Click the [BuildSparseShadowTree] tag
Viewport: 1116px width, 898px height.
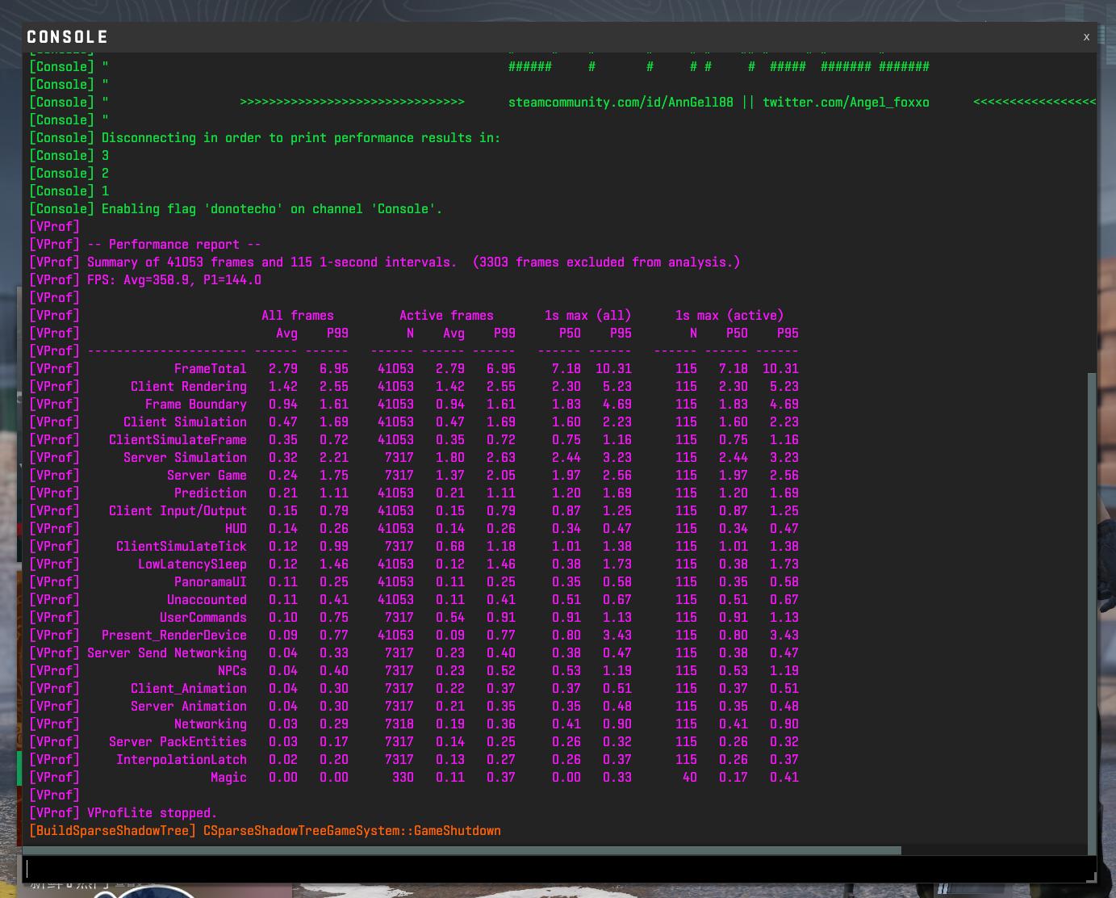[112, 831]
